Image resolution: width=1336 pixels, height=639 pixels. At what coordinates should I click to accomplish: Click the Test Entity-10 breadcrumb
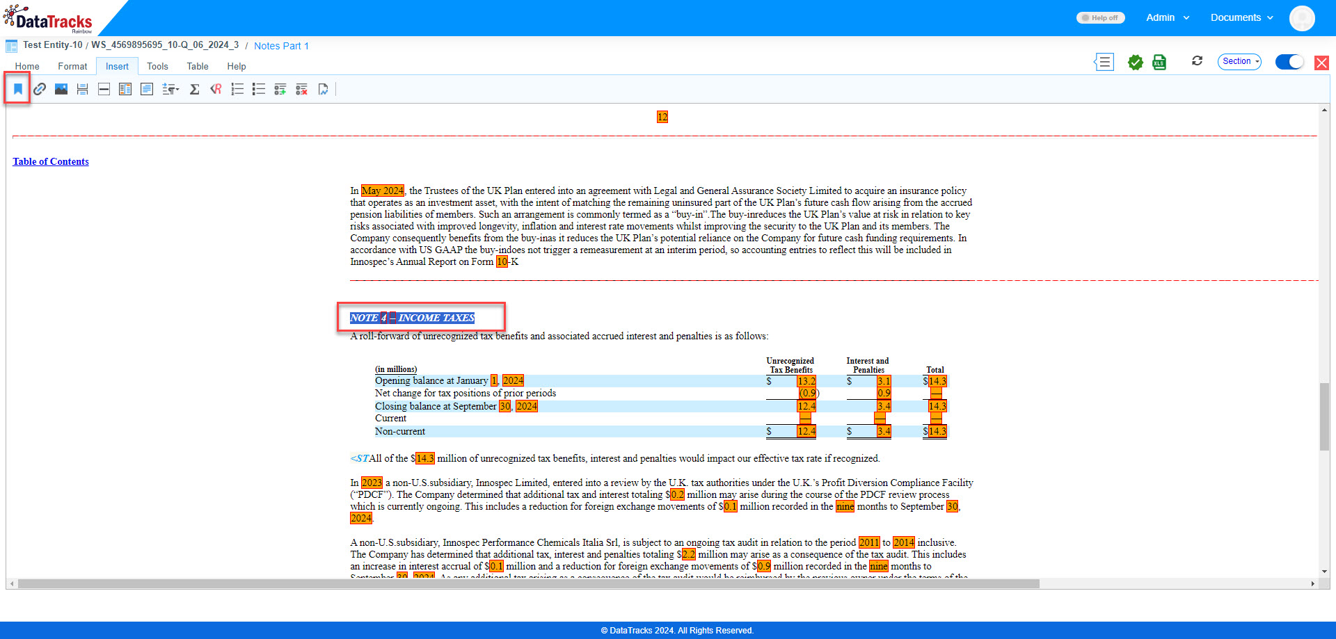point(52,45)
